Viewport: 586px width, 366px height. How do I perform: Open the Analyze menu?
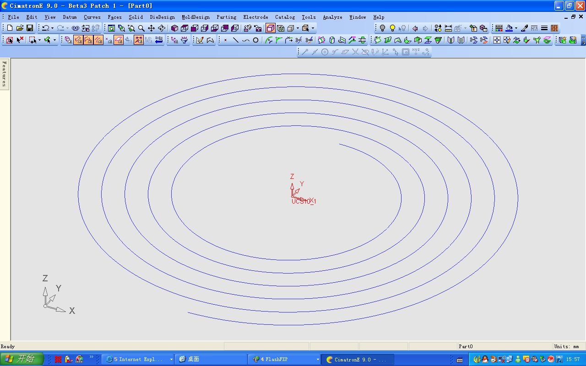click(332, 17)
